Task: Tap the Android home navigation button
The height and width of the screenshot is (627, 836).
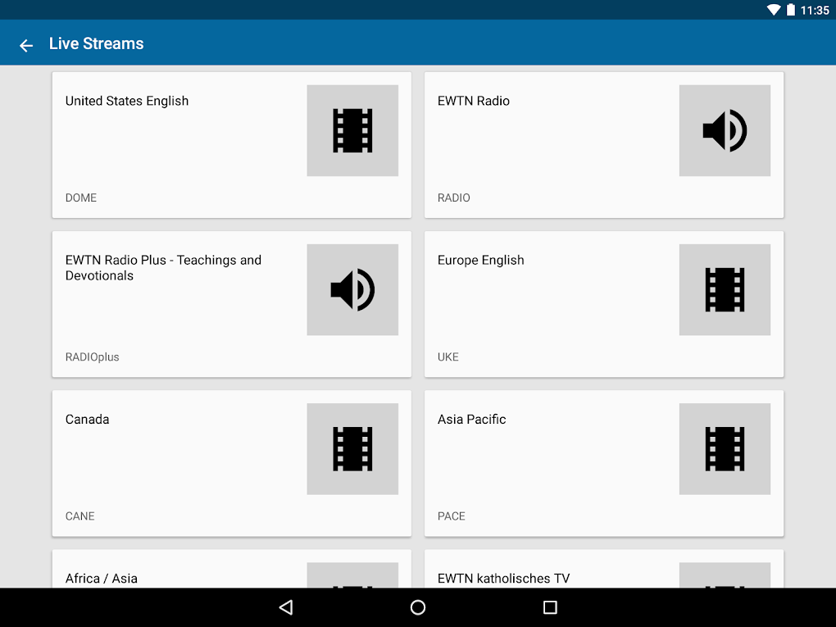Action: [x=418, y=607]
